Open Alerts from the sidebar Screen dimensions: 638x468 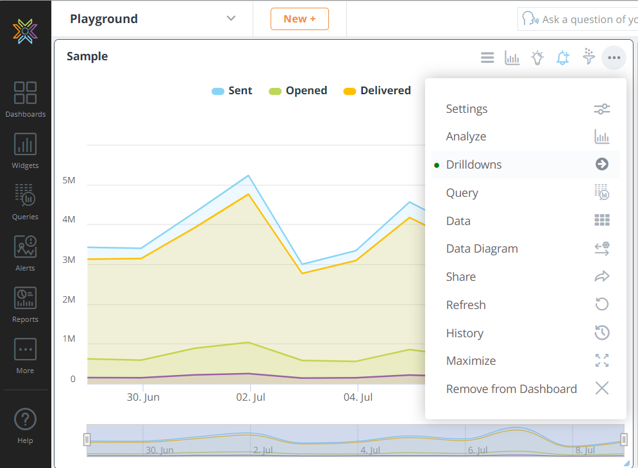point(25,253)
